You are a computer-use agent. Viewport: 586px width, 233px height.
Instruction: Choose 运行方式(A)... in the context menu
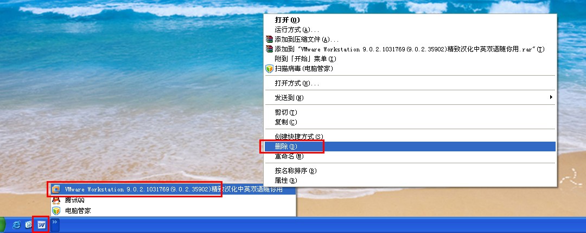tap(410, 29)
